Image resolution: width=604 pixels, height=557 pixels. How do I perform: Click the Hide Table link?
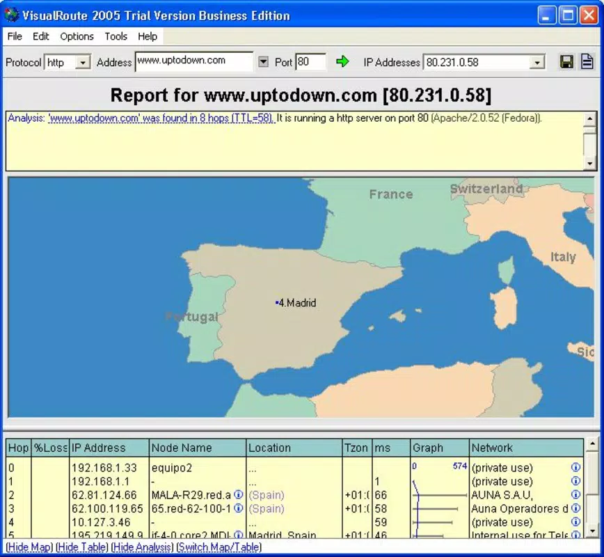coord(82,547)
